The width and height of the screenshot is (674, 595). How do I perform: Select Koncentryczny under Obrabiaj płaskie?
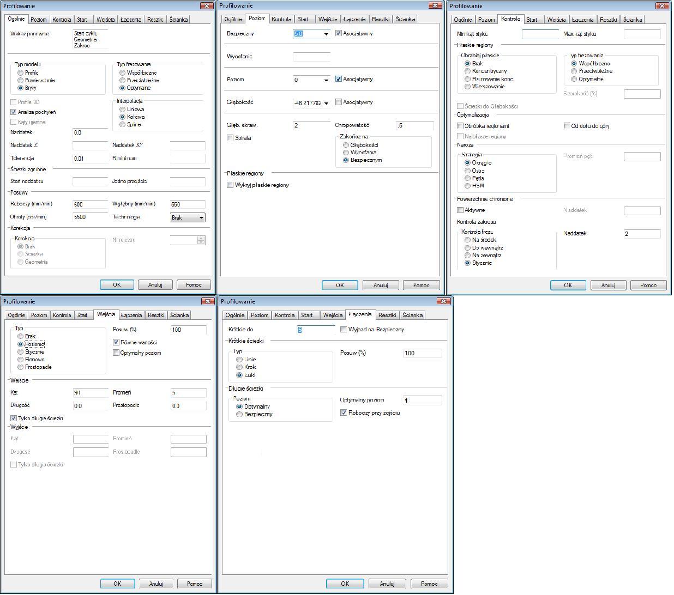[467, 71]
